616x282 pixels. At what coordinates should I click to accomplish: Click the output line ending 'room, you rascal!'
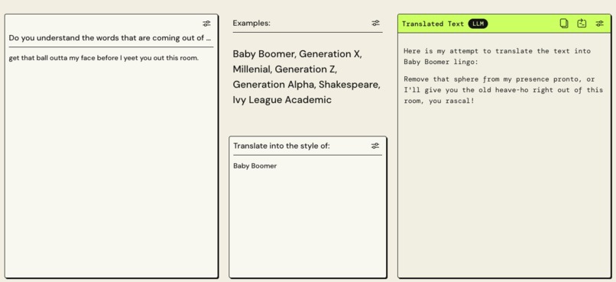(439, 101)
